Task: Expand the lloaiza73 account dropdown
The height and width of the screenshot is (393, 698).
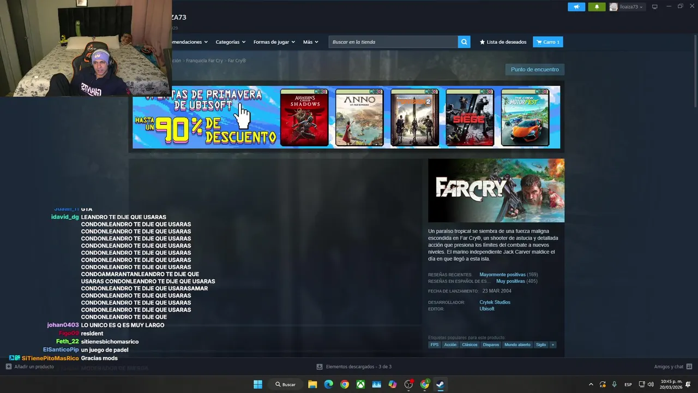Action: [627, 7]
